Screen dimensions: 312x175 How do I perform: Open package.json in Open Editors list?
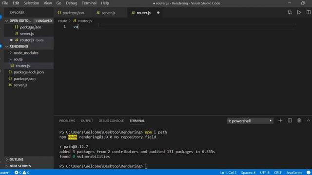coord(29,27)
